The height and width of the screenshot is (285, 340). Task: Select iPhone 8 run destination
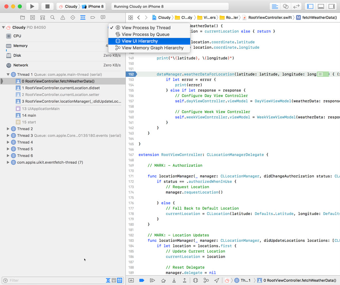[93, 6]
